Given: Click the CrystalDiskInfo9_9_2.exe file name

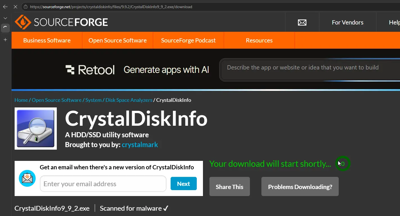Looking at the screenshot, I should pos(52,208).
